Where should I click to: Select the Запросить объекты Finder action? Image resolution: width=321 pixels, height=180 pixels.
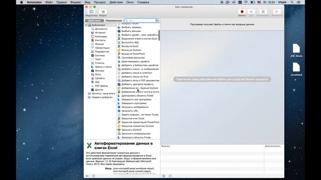(x=136, y=137)
